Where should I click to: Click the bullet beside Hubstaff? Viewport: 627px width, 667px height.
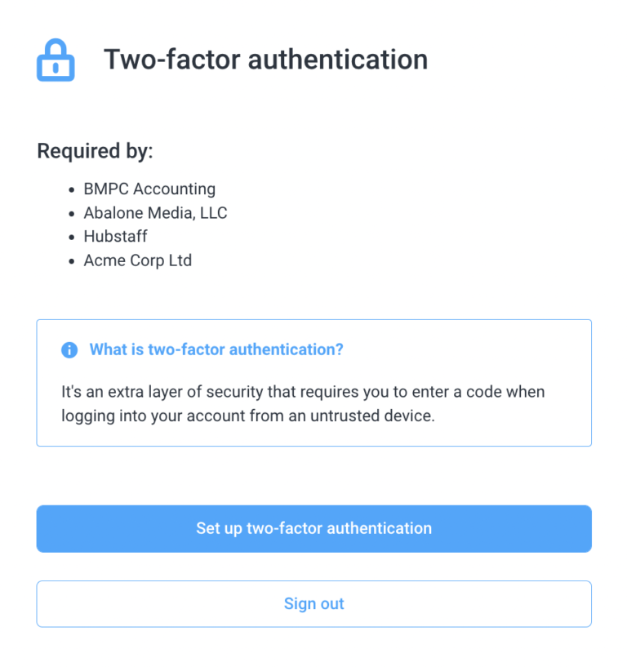pyautogui.click(x=71, y=236)
